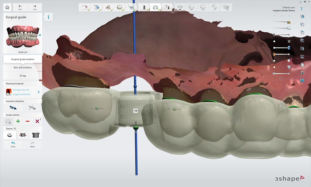Click the dark model view icon

[x=302, y=73]
